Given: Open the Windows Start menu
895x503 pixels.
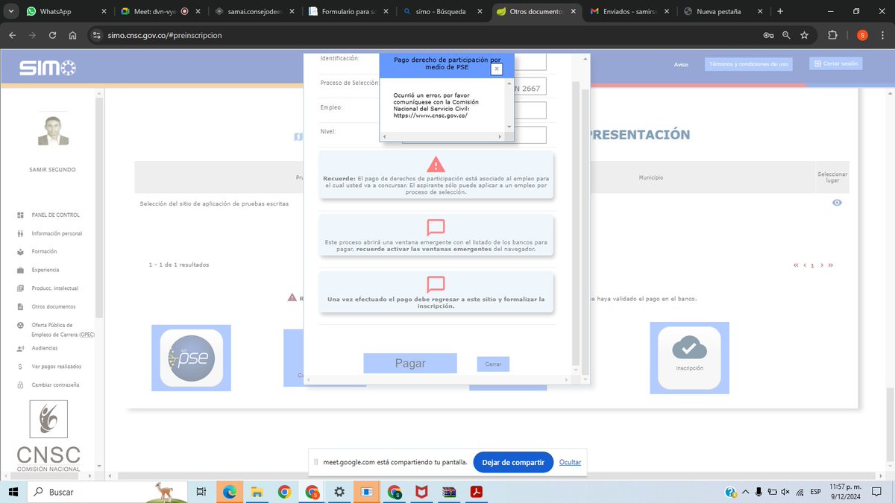Looking at the screenshot, I should (x=13, y=492).
